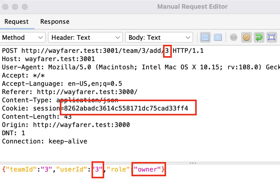Click the grey circle status icon
Viewport: 280px width, 181px height.
[234, 37]
